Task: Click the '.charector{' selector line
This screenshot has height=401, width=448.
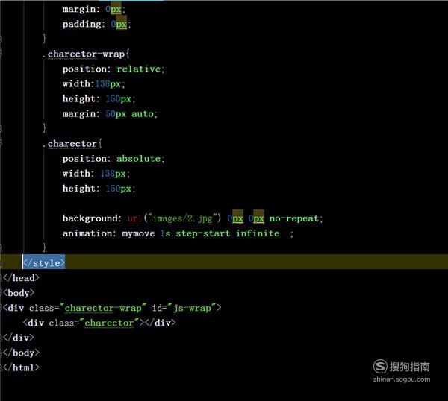Action: click(72, 144)
